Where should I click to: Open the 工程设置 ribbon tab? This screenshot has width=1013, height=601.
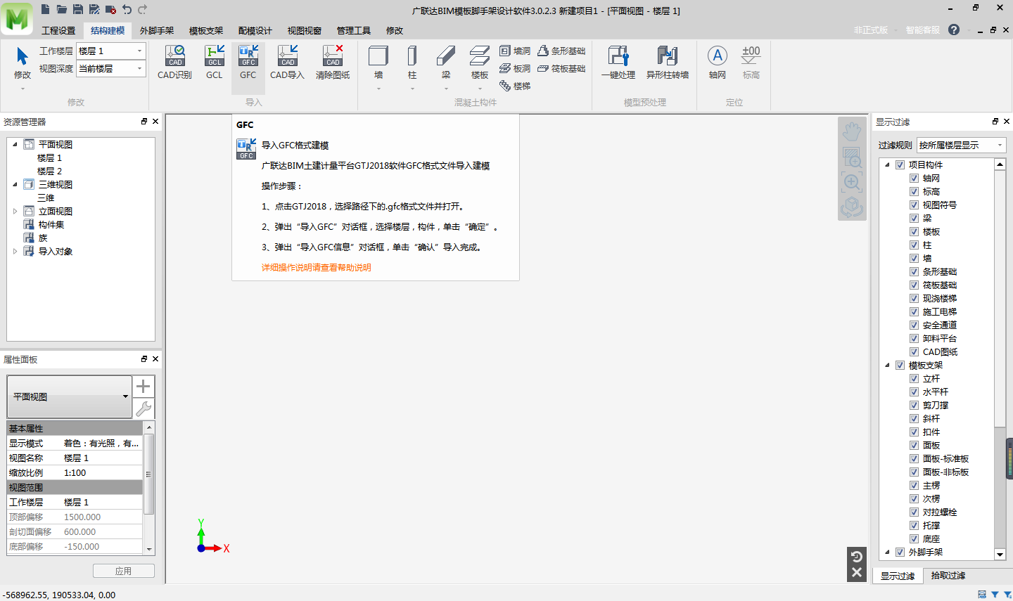(x=58, y=30)
